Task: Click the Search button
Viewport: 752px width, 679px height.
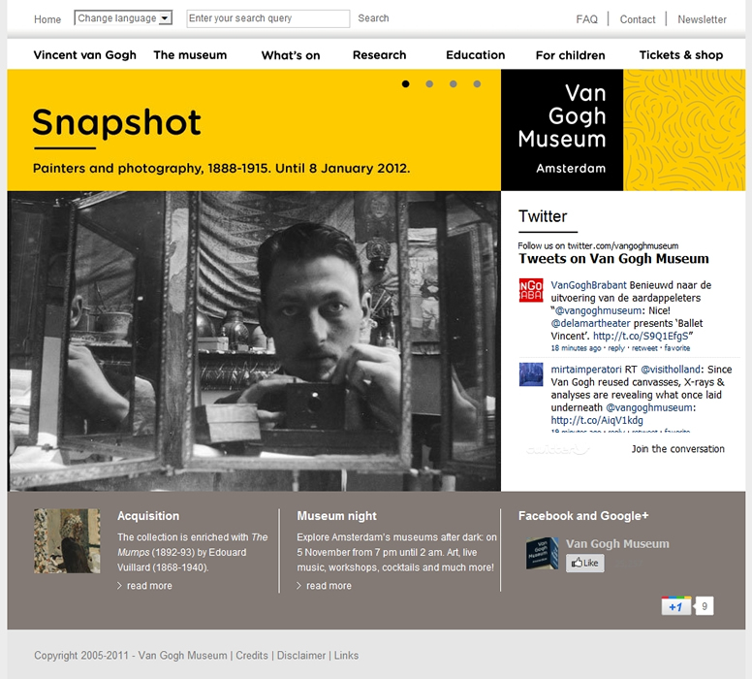Action: 373,18
